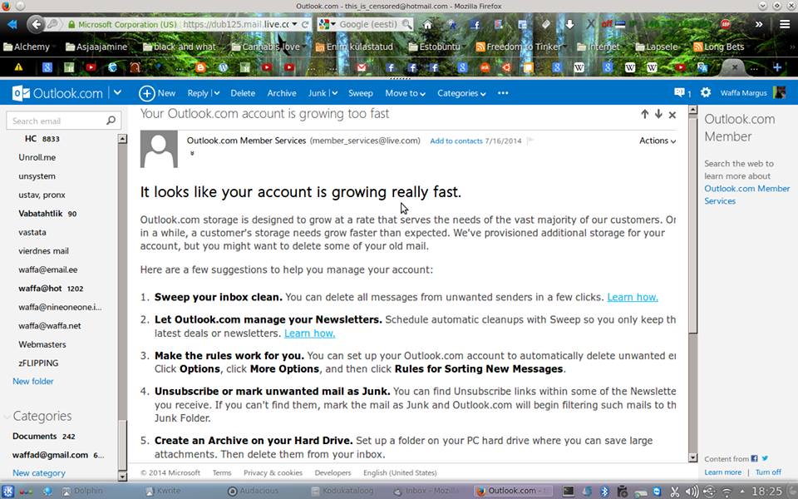Click the sender's avatar placeholder picture
Viewport: 798px width, 499px height.
[x=159, y=149]
